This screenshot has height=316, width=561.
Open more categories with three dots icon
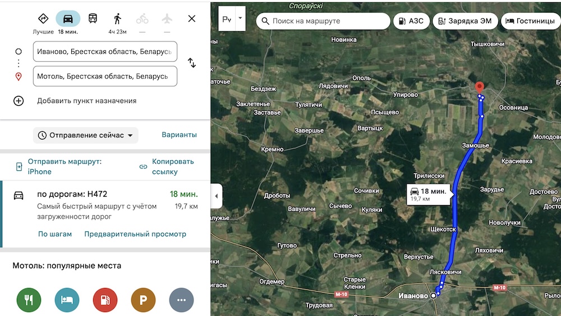pos(181,300)
